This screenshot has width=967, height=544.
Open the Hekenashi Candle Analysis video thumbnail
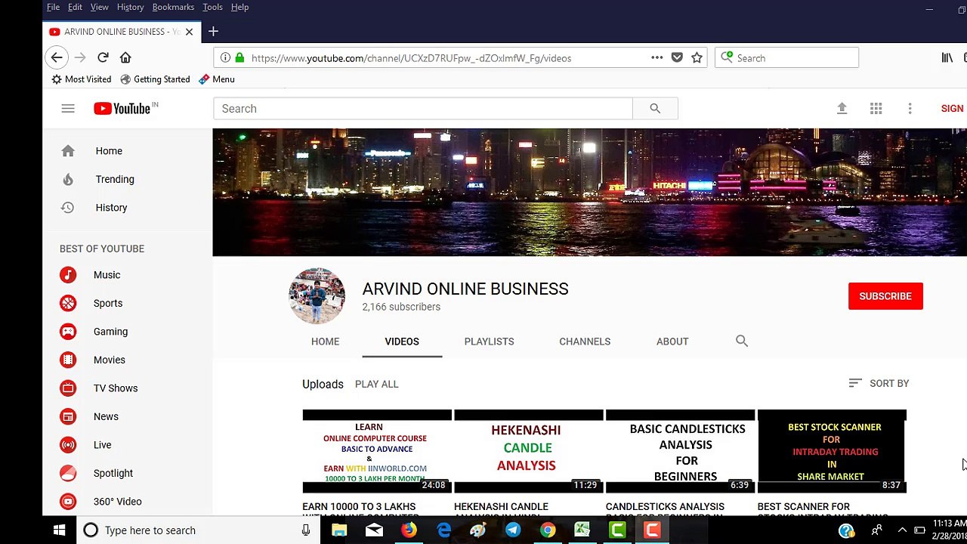[529, 452]
